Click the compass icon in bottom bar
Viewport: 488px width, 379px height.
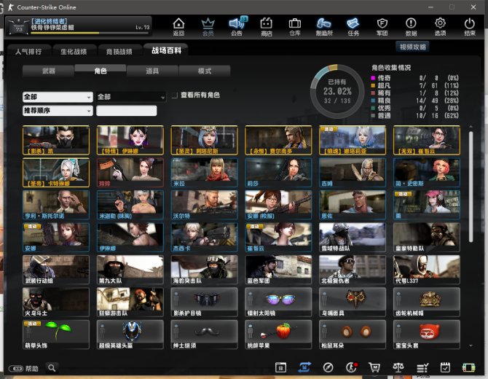click(328, 367)
